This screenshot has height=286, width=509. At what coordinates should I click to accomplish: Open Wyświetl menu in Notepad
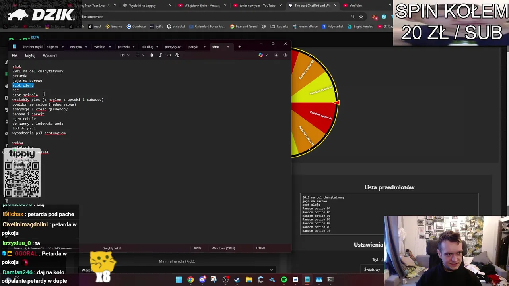pos(50,55)
